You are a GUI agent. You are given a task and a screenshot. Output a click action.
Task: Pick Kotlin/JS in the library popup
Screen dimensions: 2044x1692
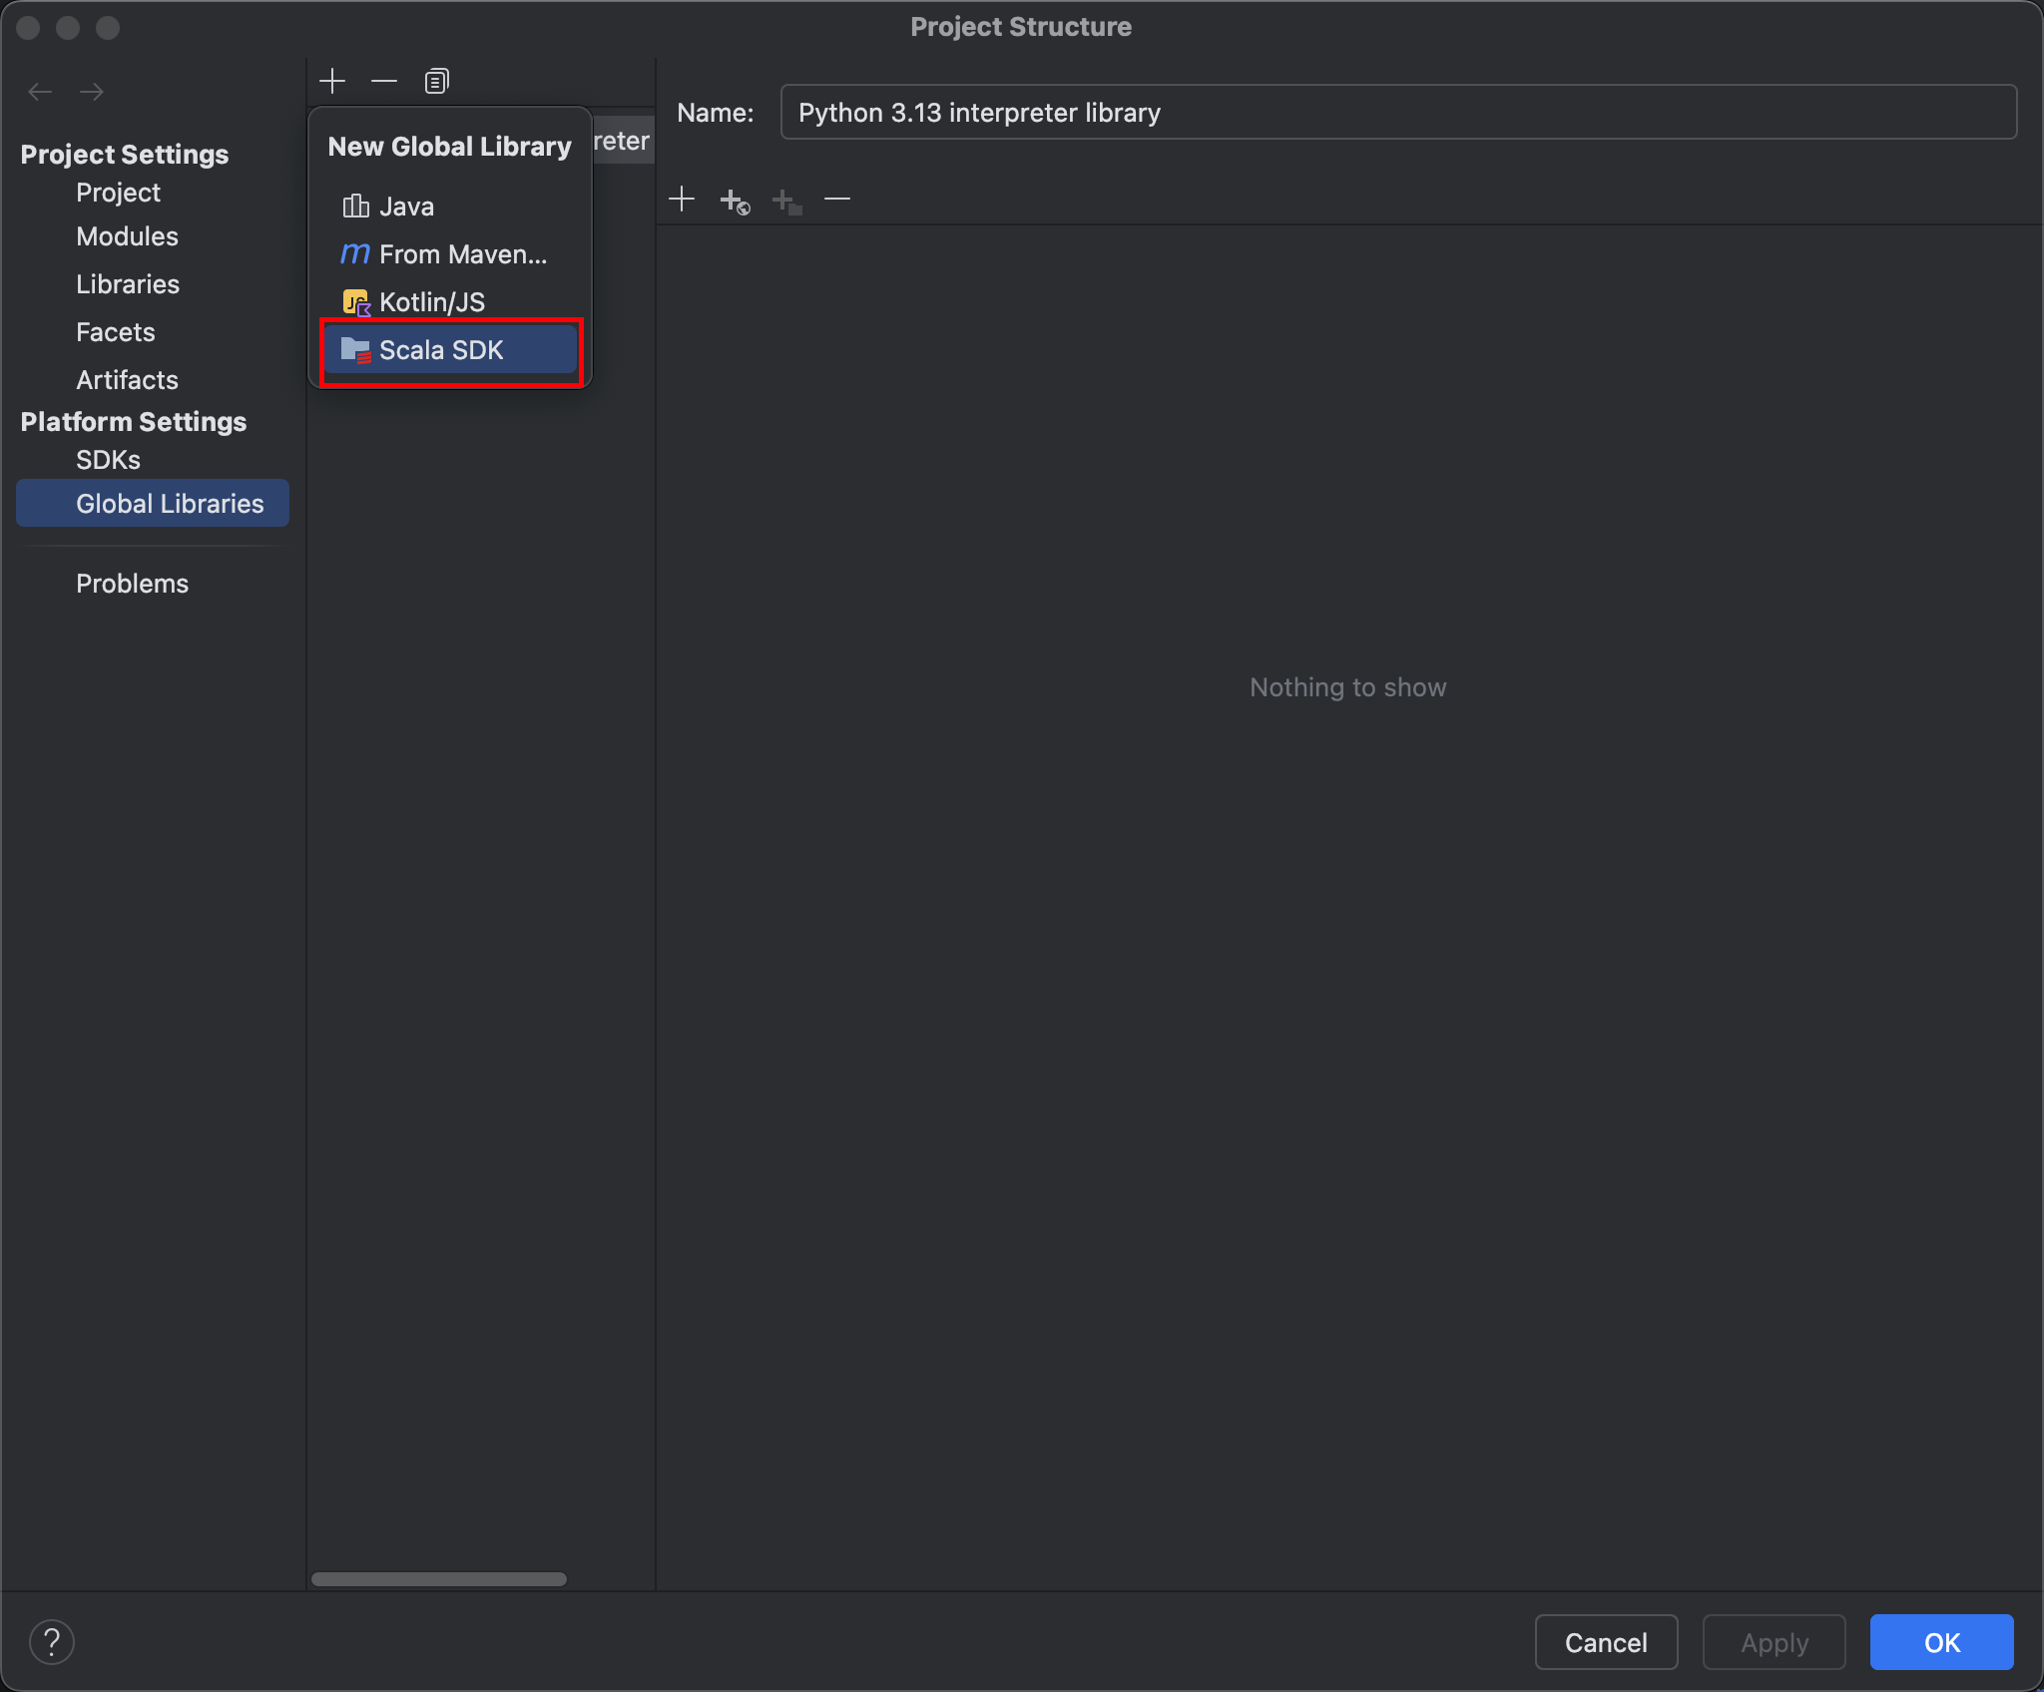pyautogui.click(x=431, y=302)
